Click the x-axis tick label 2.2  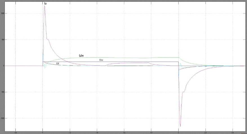pos(206,132)
